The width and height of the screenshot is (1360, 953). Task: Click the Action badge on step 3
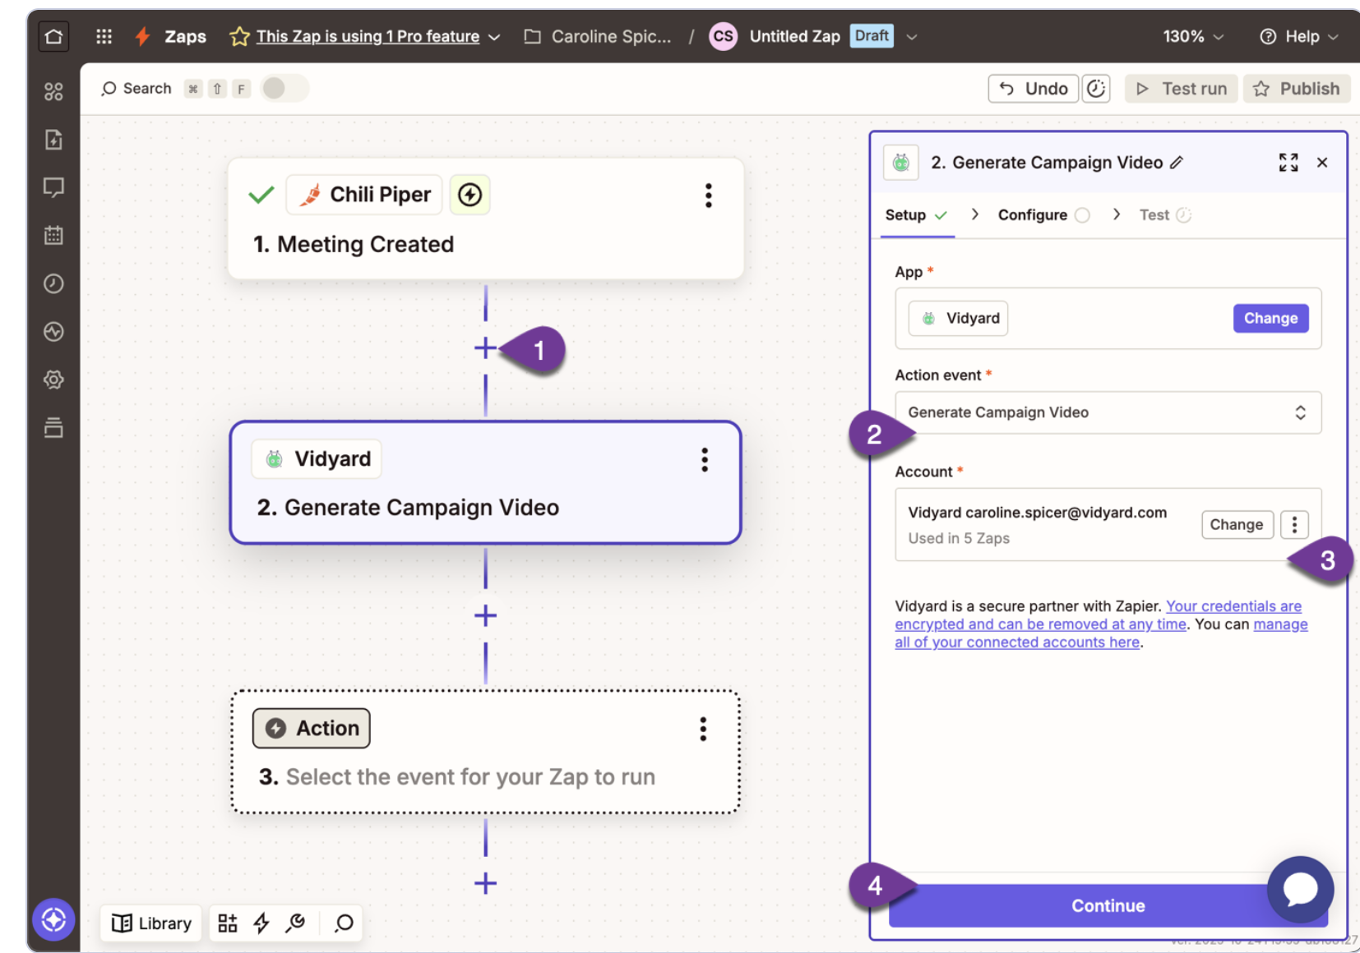coord(311,729)
